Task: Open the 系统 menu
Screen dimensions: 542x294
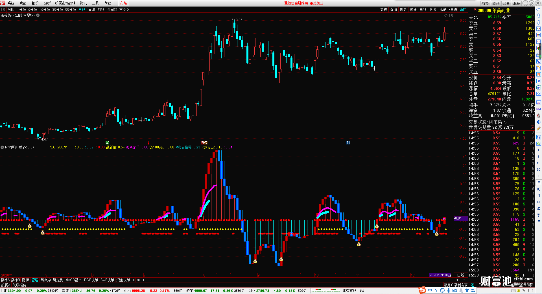Action: (11, 3)
